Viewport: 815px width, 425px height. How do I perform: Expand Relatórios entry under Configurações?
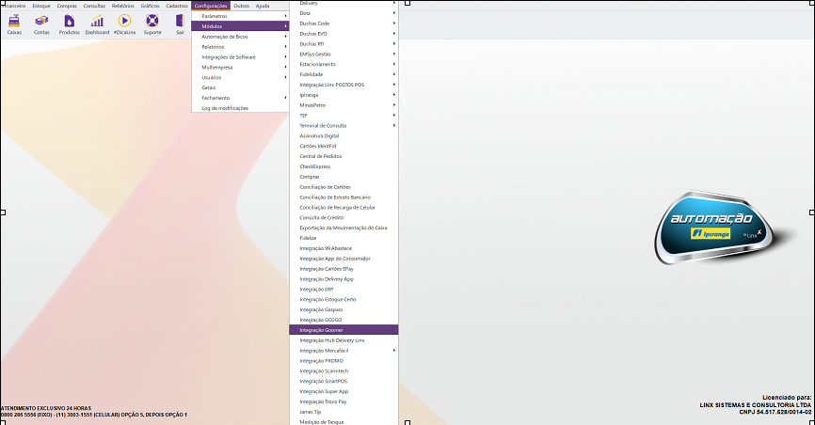(240, 47)
